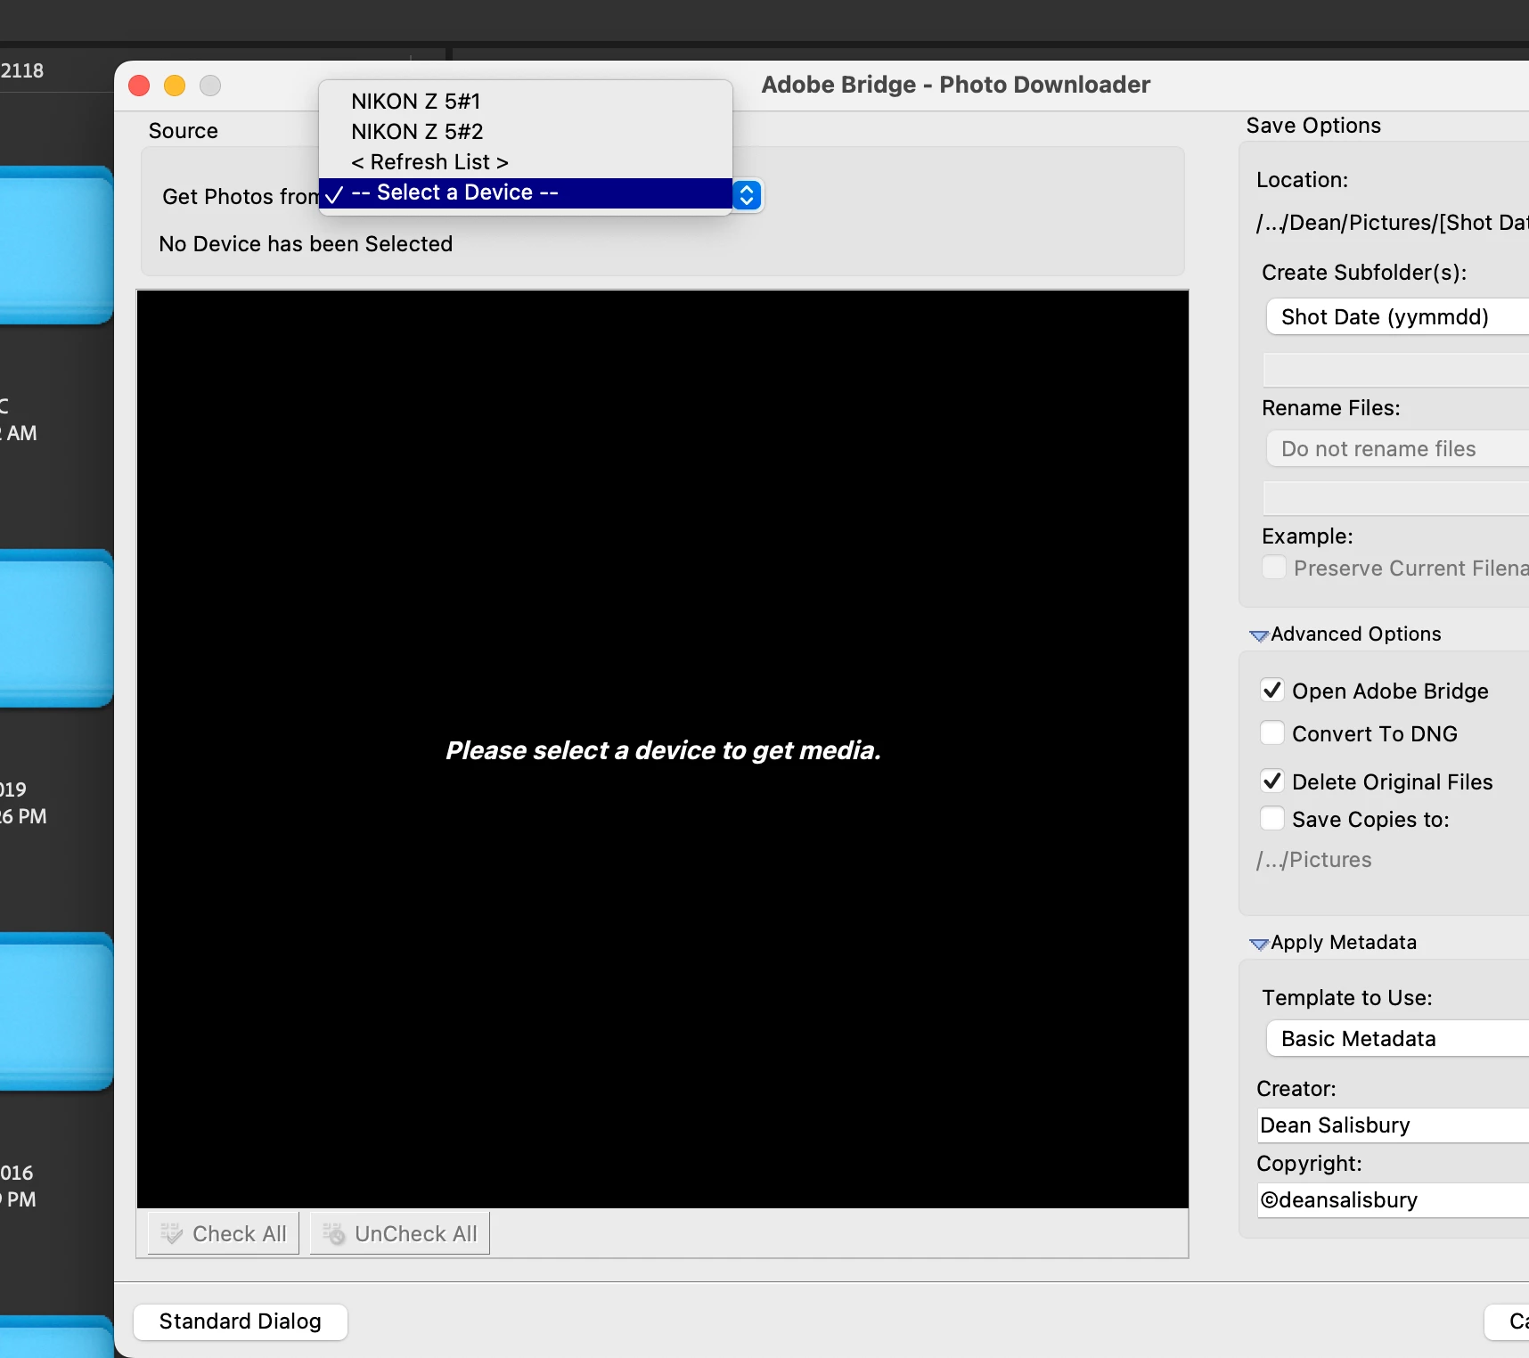Edit the Copyright field ©deansalisbury
The width and height of the screenshot is (1529, 1358).
(x=1393, y=1200)
